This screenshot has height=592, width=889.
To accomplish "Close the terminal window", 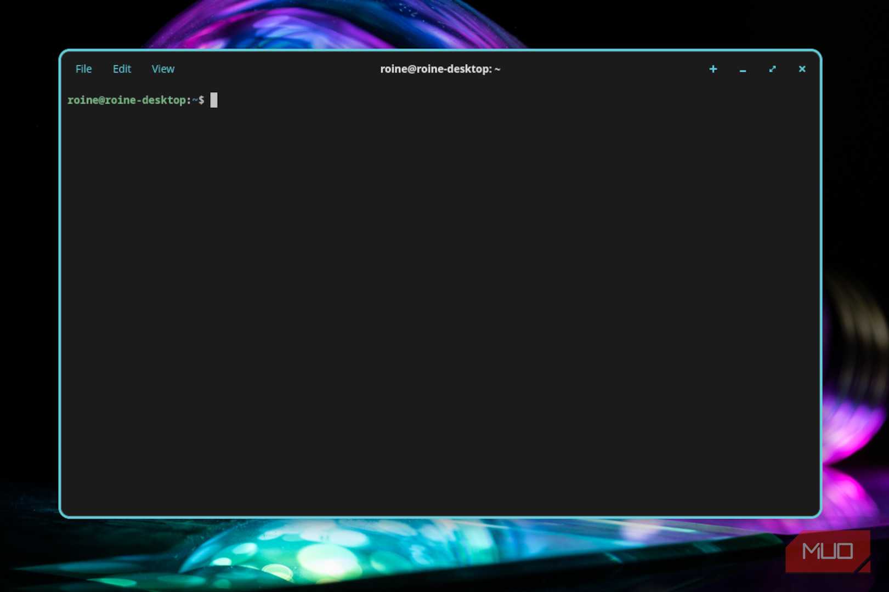I will [x=802, y=69].
